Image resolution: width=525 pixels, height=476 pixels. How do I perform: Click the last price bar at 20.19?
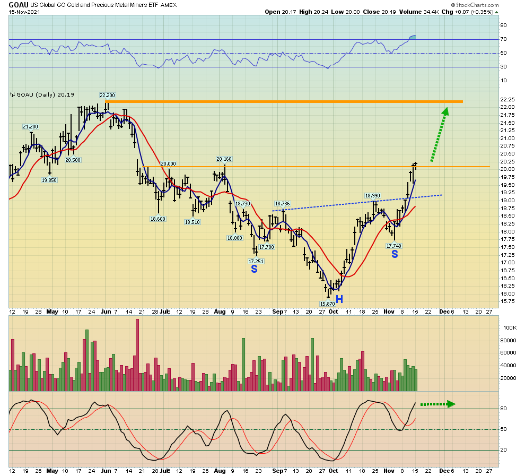416,166
